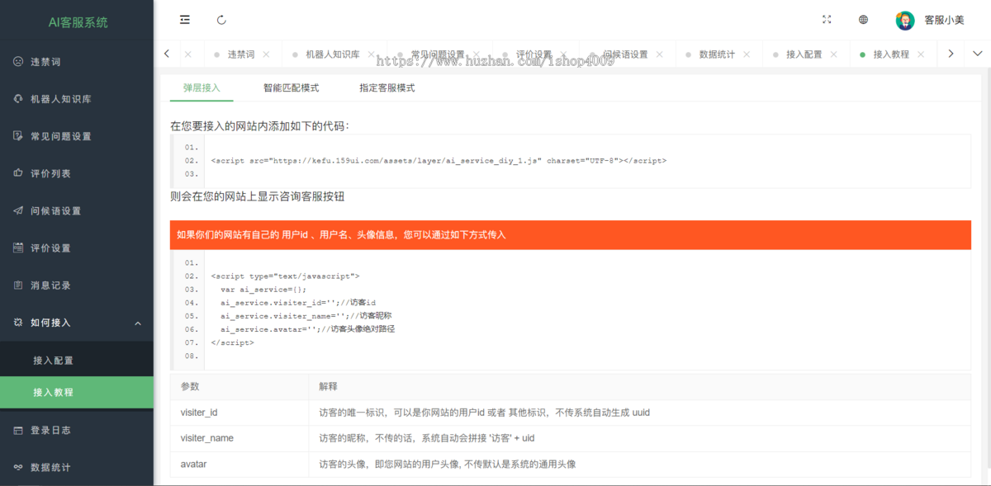Click the 常见问题设置 sidebar icon

18,136
